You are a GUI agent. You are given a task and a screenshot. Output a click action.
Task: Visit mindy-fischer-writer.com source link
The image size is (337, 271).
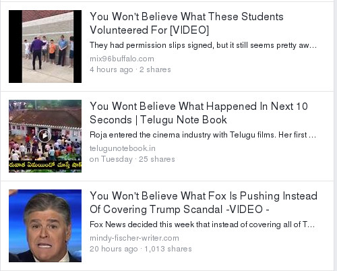tap(134, 238)
